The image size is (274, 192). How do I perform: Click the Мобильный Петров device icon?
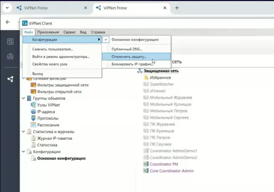(x=146, y=111)
